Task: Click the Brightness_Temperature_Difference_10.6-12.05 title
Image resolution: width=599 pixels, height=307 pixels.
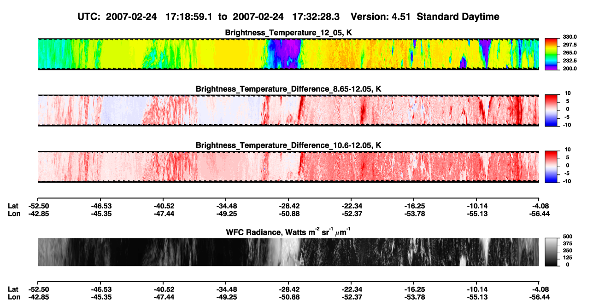Action: [x=288, y=145]
